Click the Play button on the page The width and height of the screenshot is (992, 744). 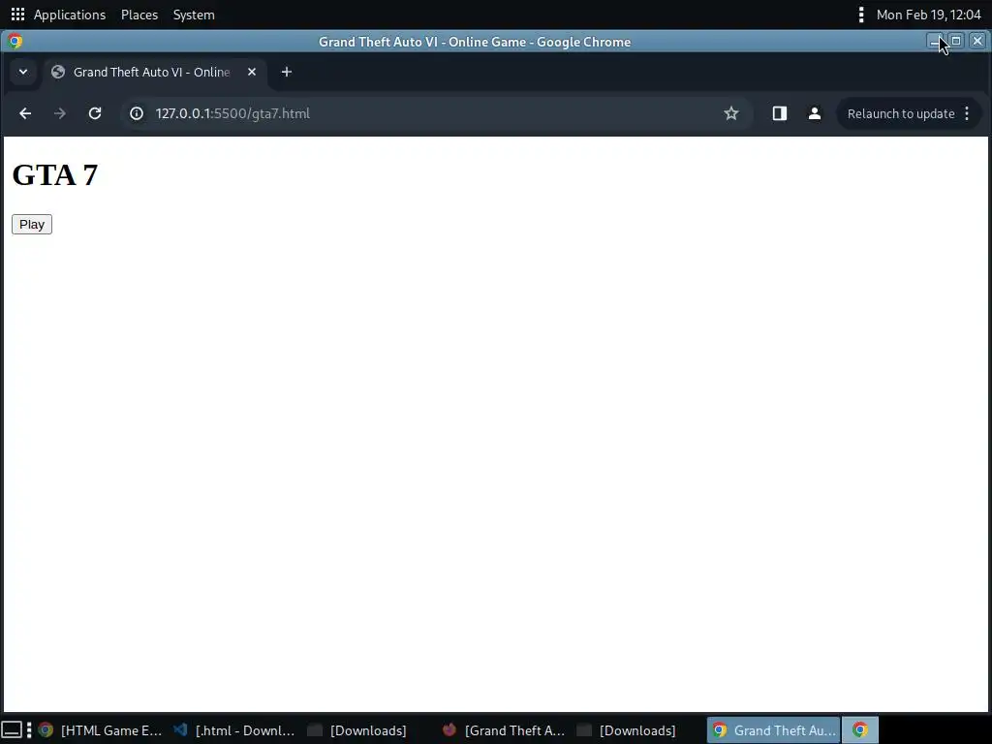point(32,225)
